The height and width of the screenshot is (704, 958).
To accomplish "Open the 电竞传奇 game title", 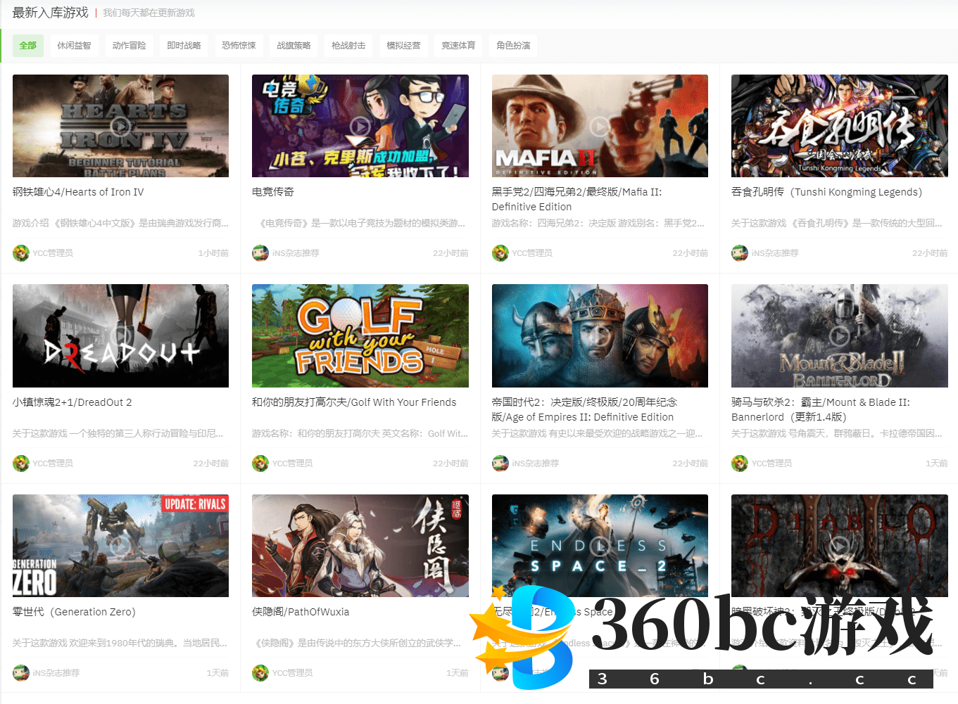I will (273, 192).
